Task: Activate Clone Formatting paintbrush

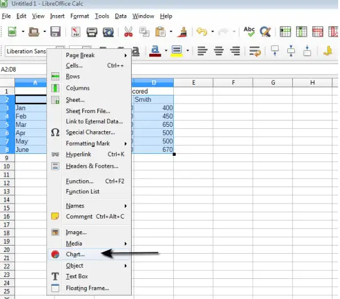Action: point(183,31)
